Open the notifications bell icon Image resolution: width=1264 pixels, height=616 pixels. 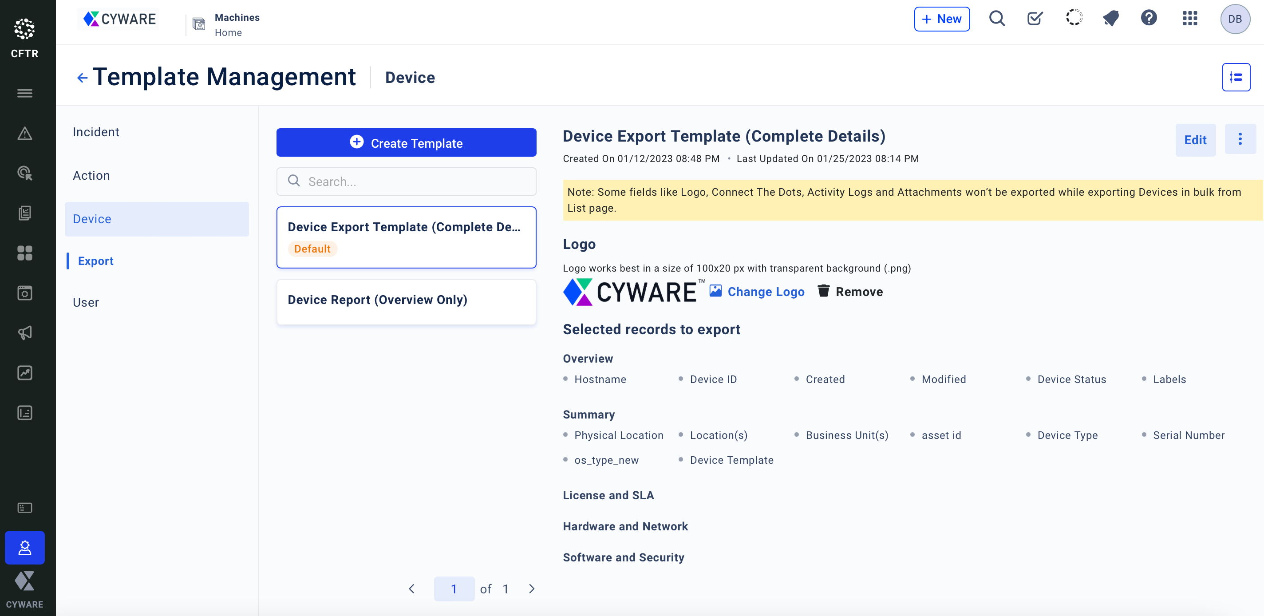(x=1110, y=19)
